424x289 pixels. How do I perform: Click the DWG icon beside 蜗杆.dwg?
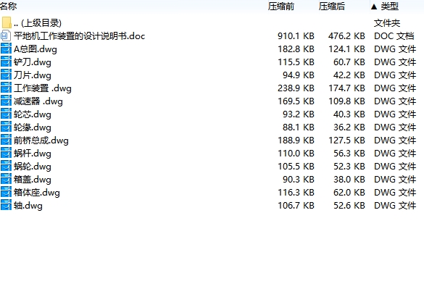[x=6, y=154]
